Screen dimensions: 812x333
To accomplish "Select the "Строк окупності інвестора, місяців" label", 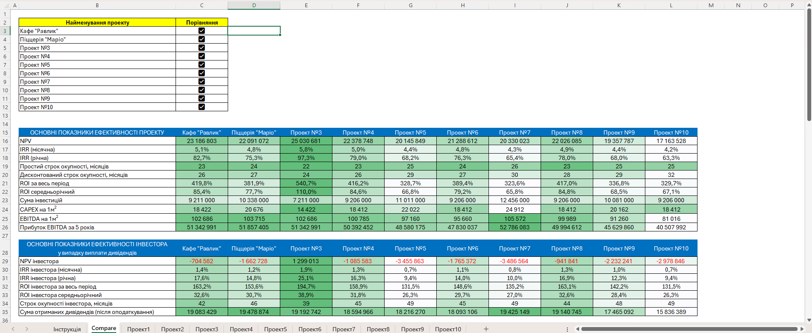I will (x=97, y=303).
